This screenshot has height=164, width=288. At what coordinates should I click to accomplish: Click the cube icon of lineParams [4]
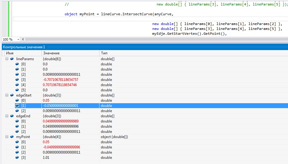[x=17, y=85]
